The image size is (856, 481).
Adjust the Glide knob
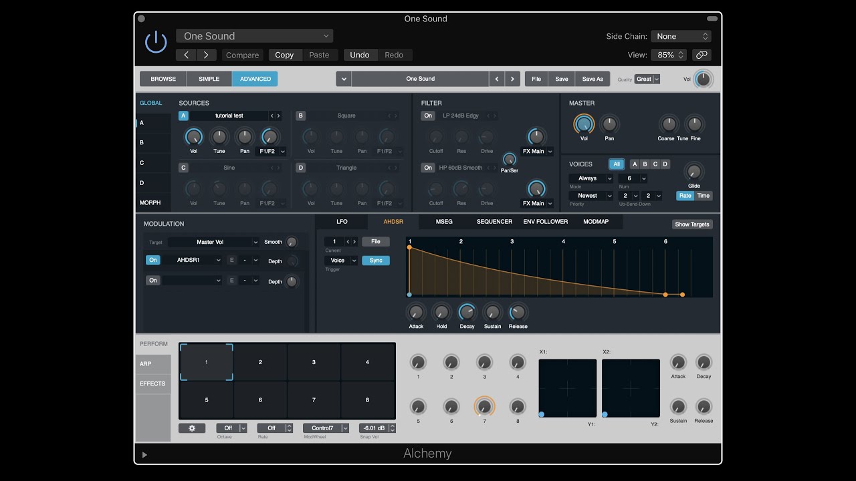(x=694, y=172)
